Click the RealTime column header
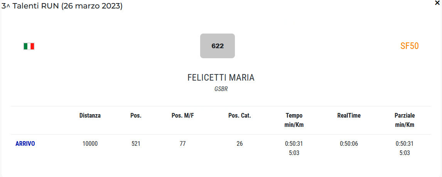 click(349, 115)
